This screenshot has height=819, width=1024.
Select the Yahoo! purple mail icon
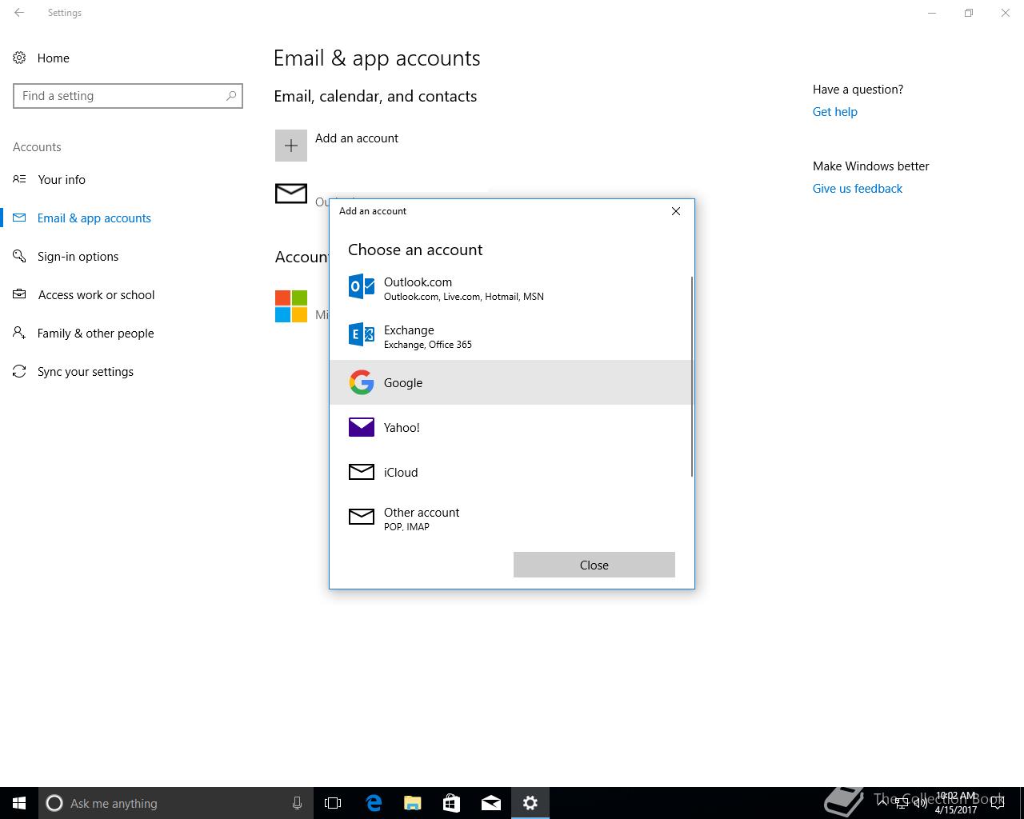361,427
